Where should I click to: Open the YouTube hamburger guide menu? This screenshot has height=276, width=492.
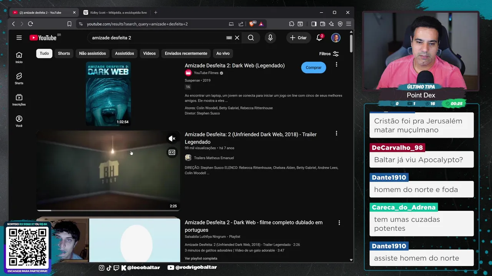tap(19, 38)
